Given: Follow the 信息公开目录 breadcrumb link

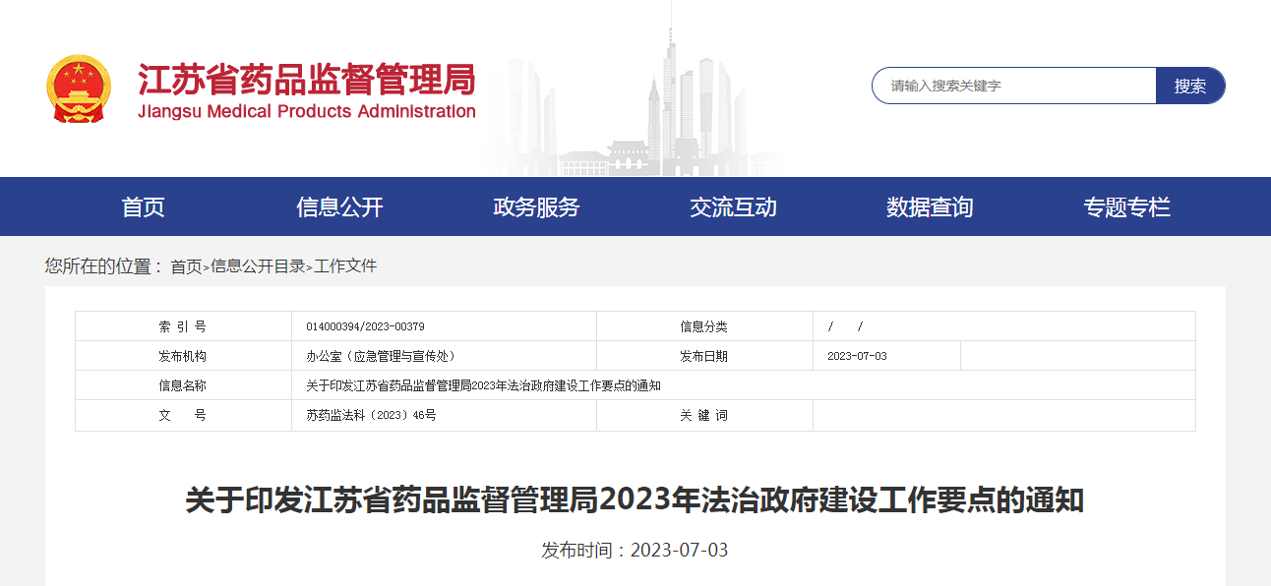Looking at the screenshot, I should pos(258,266).
